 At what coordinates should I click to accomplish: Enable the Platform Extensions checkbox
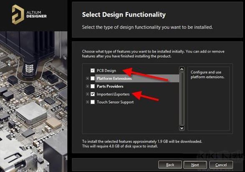click(x=93, y=78)
